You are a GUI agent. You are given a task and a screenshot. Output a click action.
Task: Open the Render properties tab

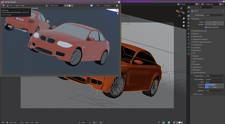pos(188,16)
